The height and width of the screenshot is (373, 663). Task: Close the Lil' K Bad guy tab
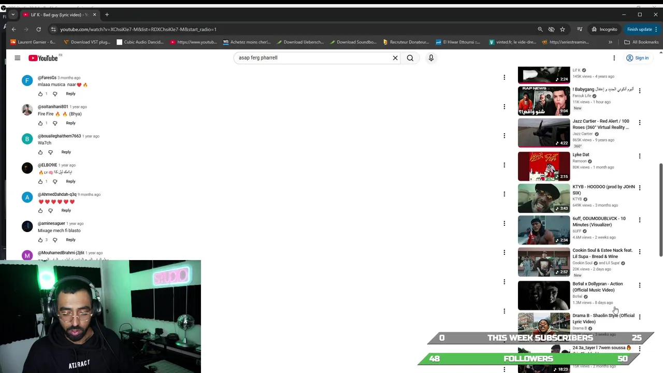[x=94, y=15]
